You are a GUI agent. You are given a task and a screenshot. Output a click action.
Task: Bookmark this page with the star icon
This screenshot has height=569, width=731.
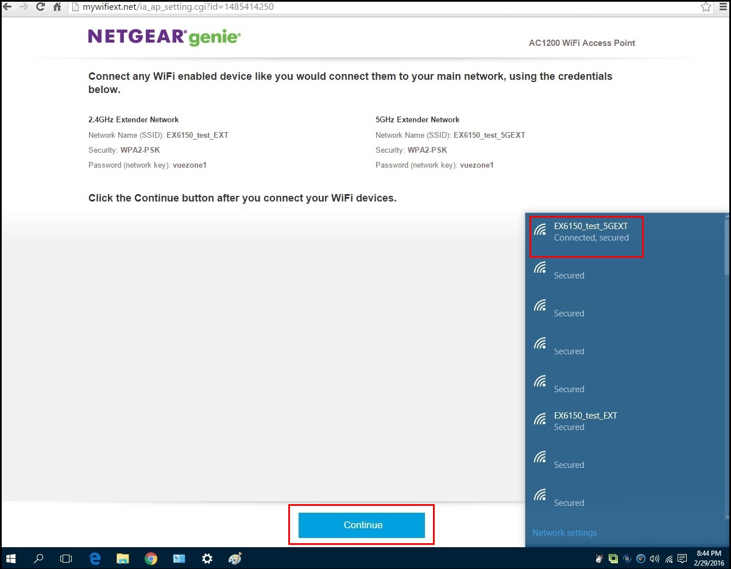coord(706,7)
